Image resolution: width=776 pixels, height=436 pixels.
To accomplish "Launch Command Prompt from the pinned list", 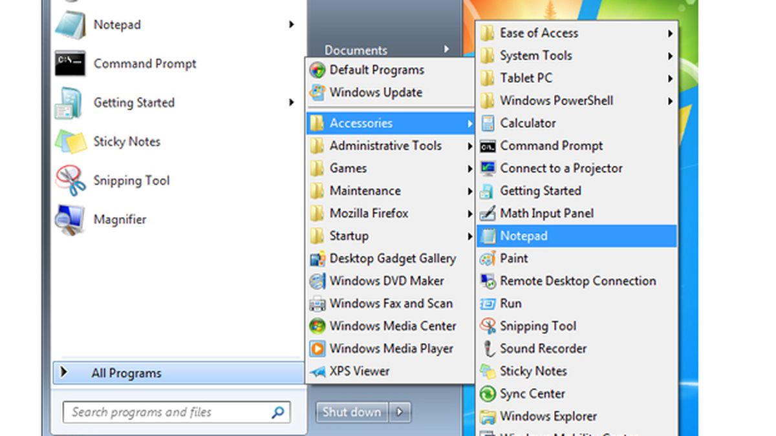I will [144, 63].
